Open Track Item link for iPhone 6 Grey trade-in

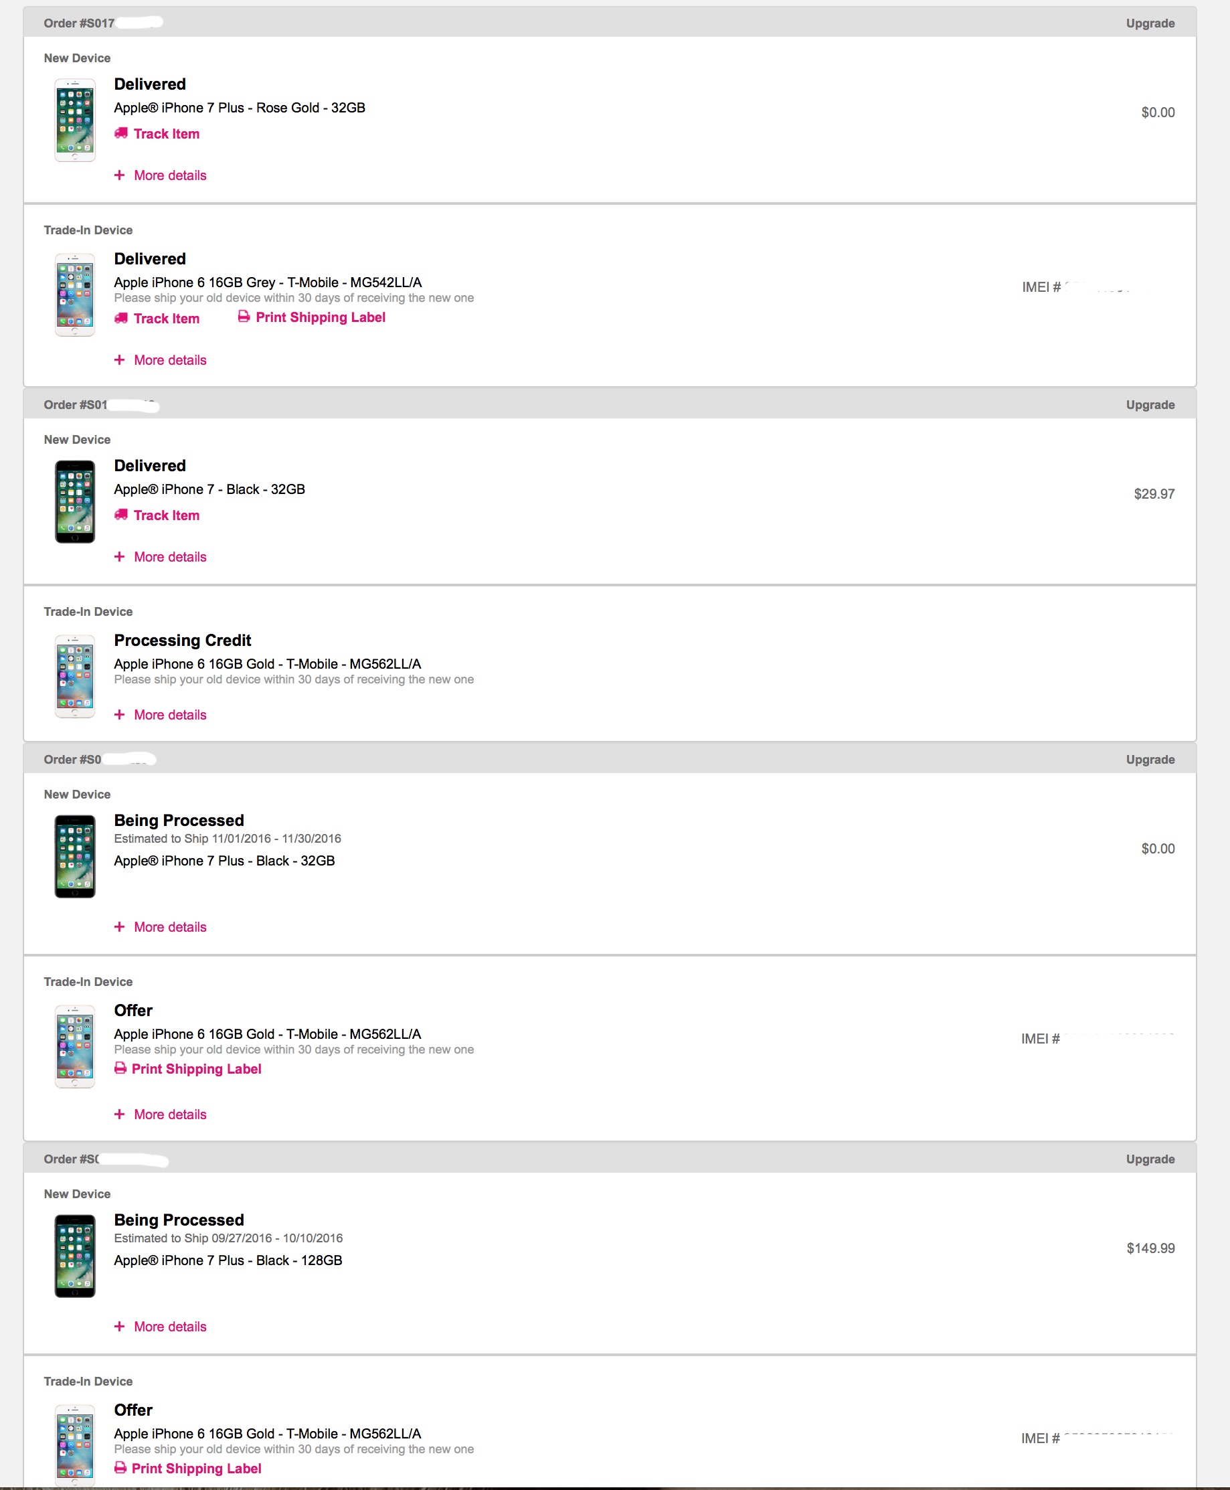tap(167, 319)
